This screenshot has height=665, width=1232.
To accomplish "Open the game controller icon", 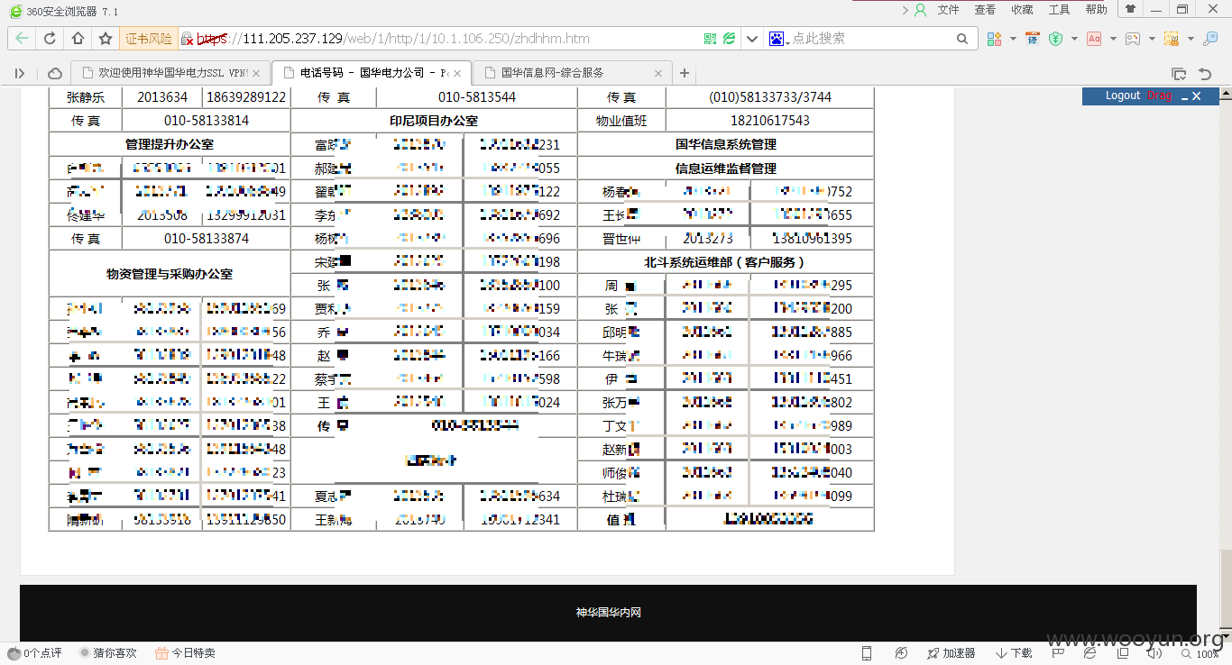I will click(x=1132, y=39).
